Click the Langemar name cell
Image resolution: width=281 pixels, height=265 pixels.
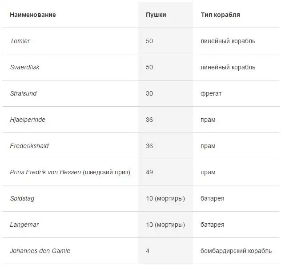24,225
